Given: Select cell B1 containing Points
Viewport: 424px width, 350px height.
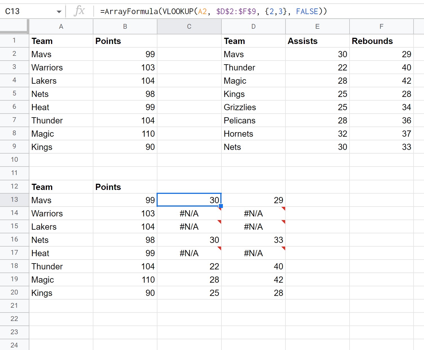Looking at the screenshot, I should (125, 41).
